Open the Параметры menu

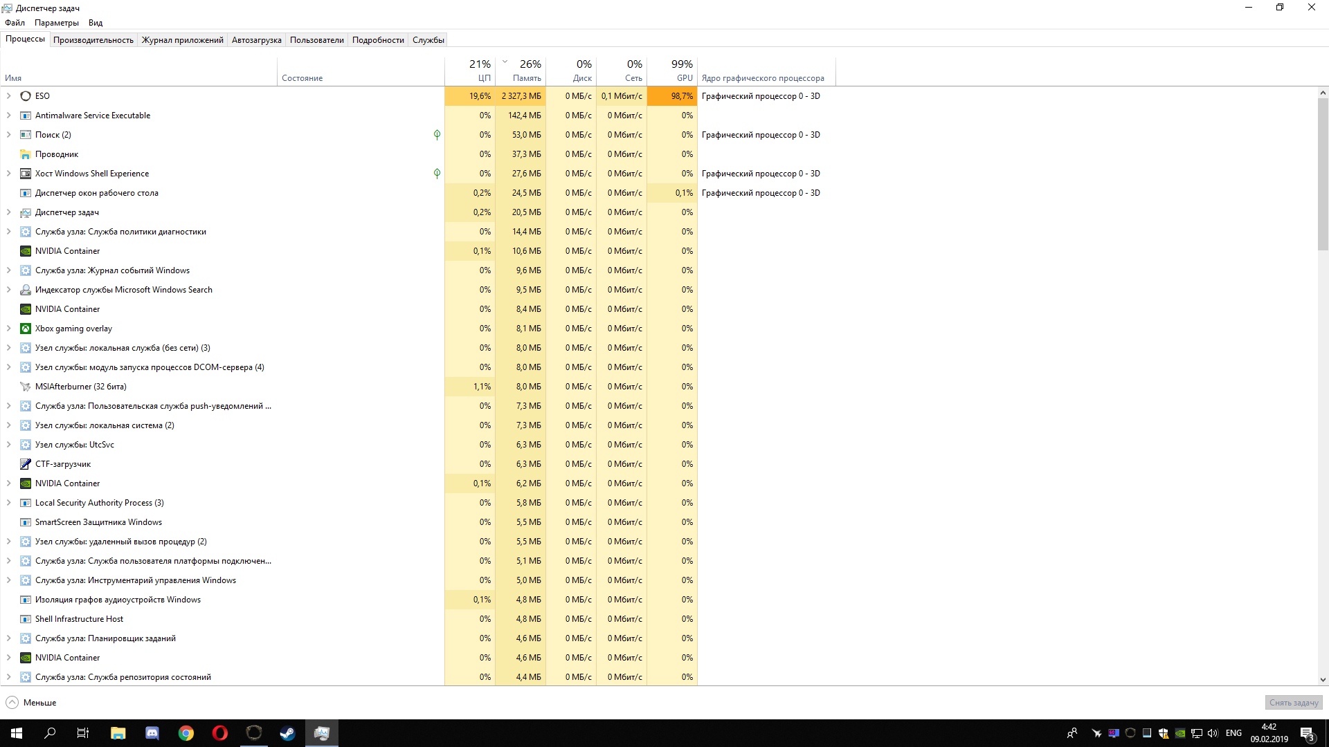(x=57, y=23)
